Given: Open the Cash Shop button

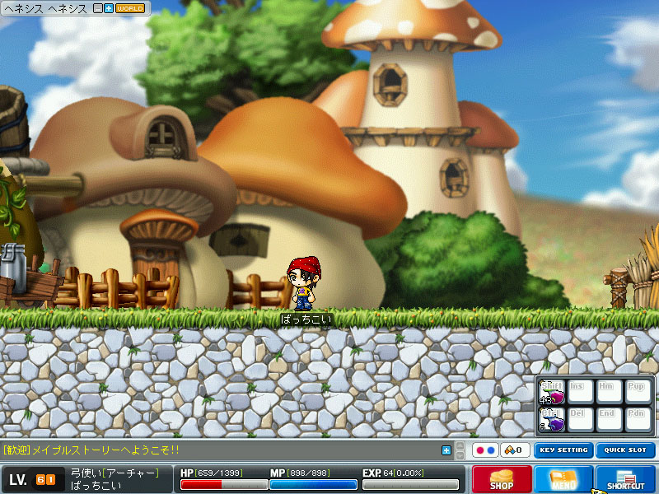Looking at the screenshot, I should coord(502,479).
